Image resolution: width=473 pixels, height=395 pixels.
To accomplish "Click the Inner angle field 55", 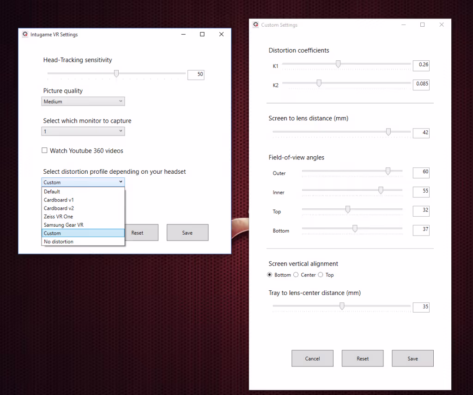I will (x=421, y=192).
